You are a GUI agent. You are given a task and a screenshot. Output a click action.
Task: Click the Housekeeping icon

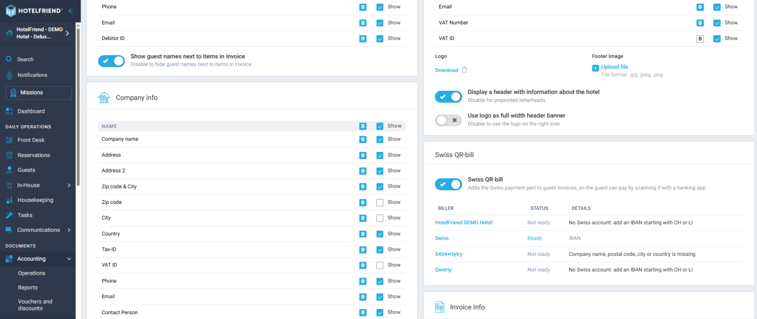point(9,200)
